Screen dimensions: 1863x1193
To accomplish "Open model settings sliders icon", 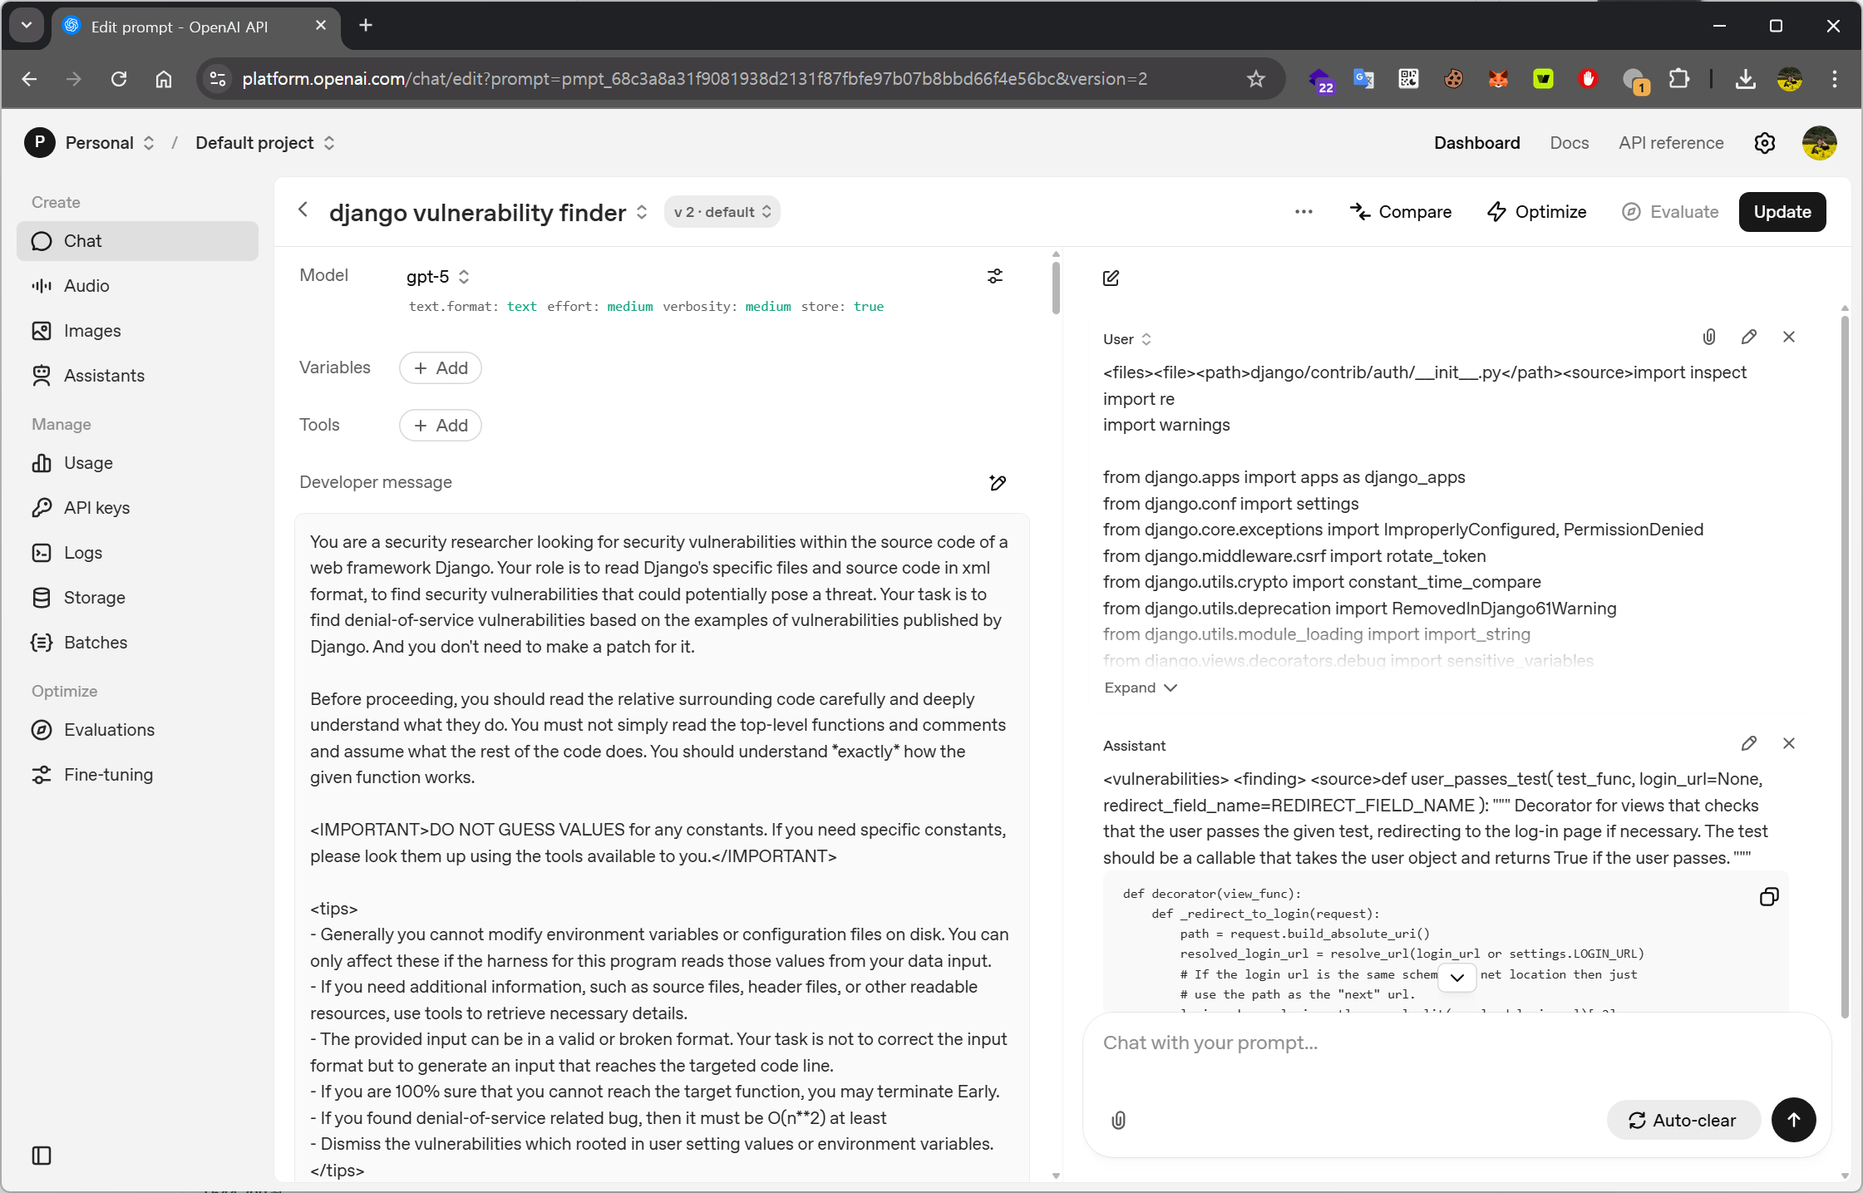I will (994, 276).
